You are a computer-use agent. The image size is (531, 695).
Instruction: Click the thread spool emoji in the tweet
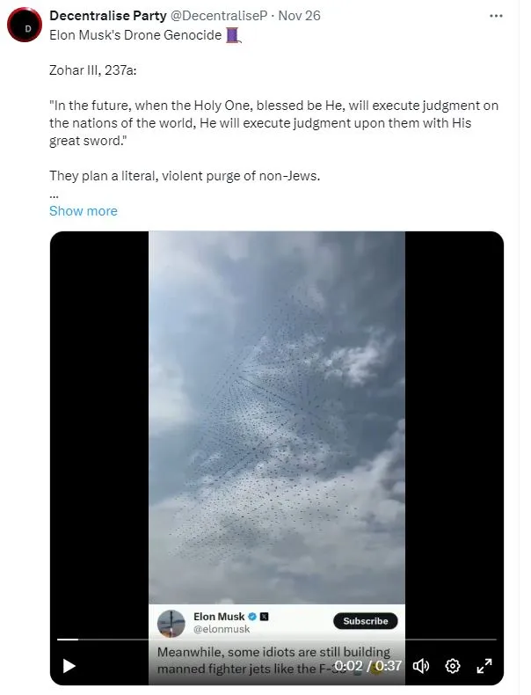[234, 35]
